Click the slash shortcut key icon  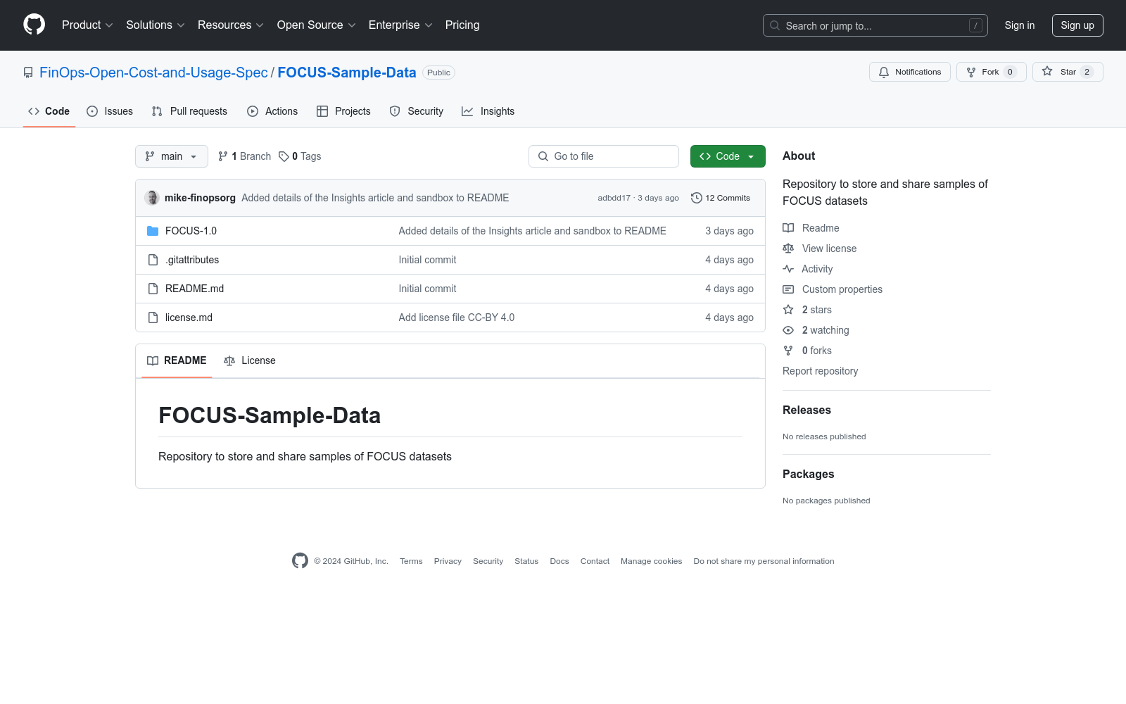(x=975, y=25)
